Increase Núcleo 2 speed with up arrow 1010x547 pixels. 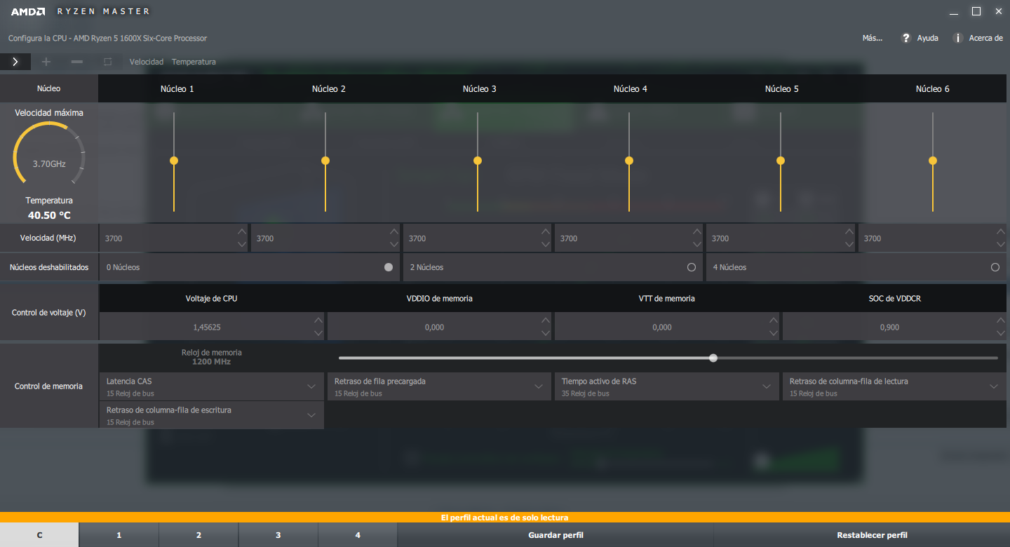393,231
